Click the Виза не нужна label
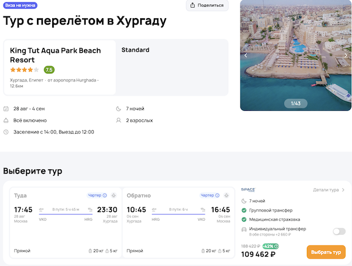 [20, 4]
